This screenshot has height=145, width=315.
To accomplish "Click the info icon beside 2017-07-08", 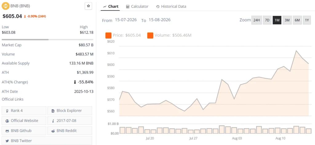I will click(53, 121).
